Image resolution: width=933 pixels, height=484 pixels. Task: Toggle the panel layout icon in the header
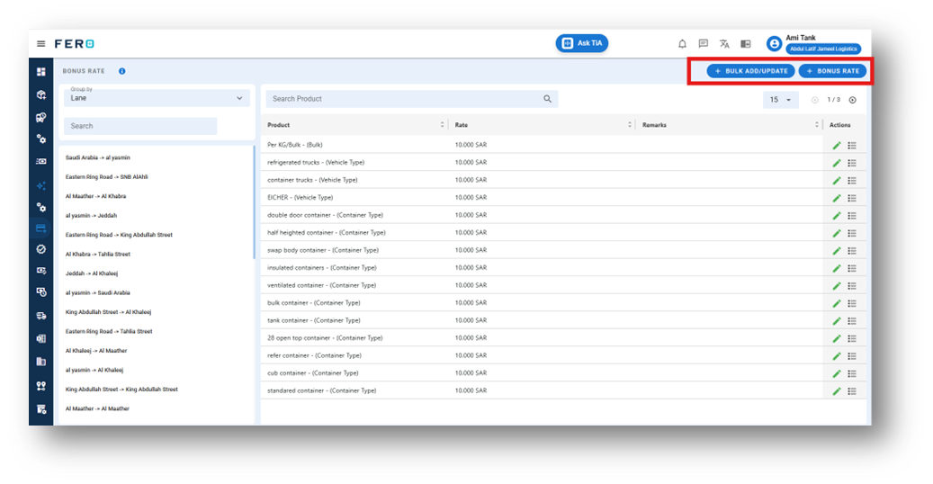pos(746,43)
